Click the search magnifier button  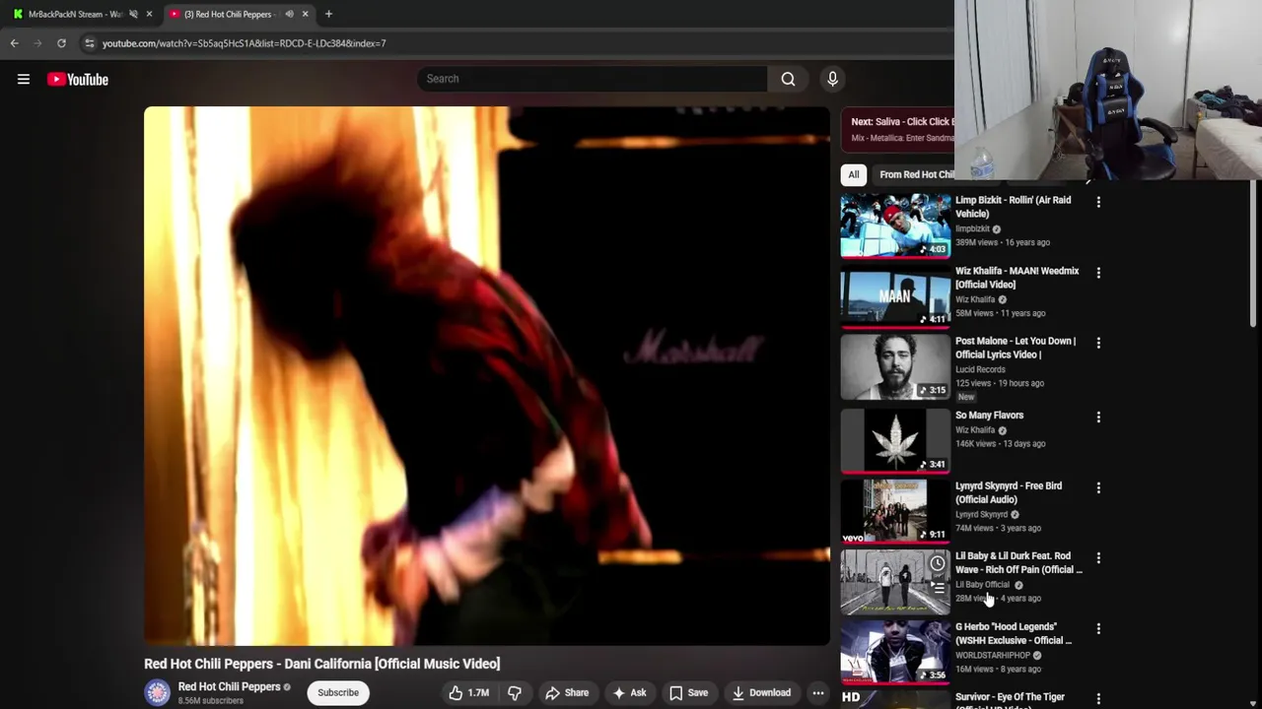point(788,79)
